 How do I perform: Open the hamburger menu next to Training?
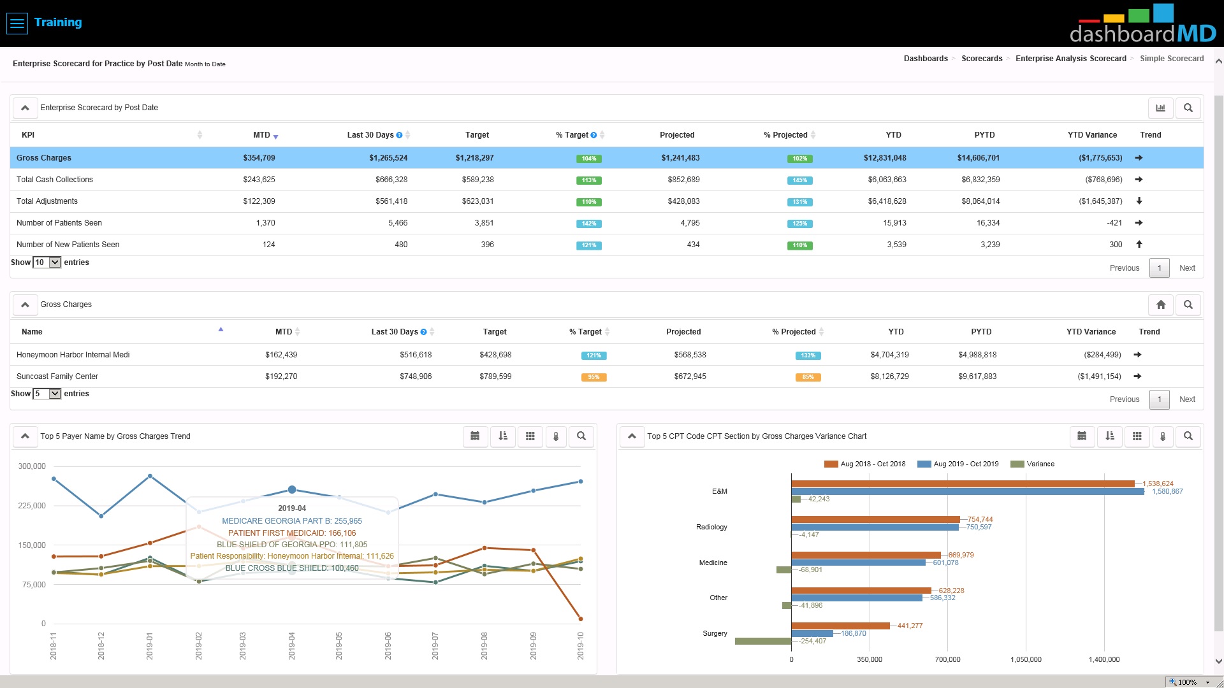tap(17, 24)
